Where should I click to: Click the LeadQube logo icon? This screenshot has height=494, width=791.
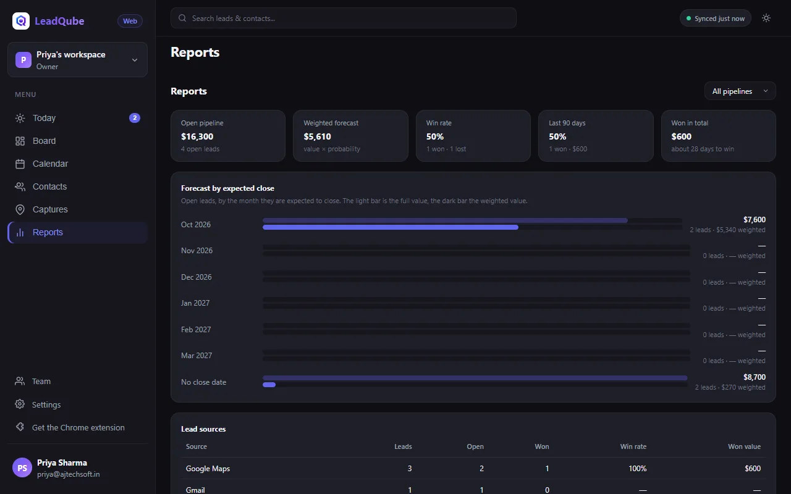click(21, 21)
